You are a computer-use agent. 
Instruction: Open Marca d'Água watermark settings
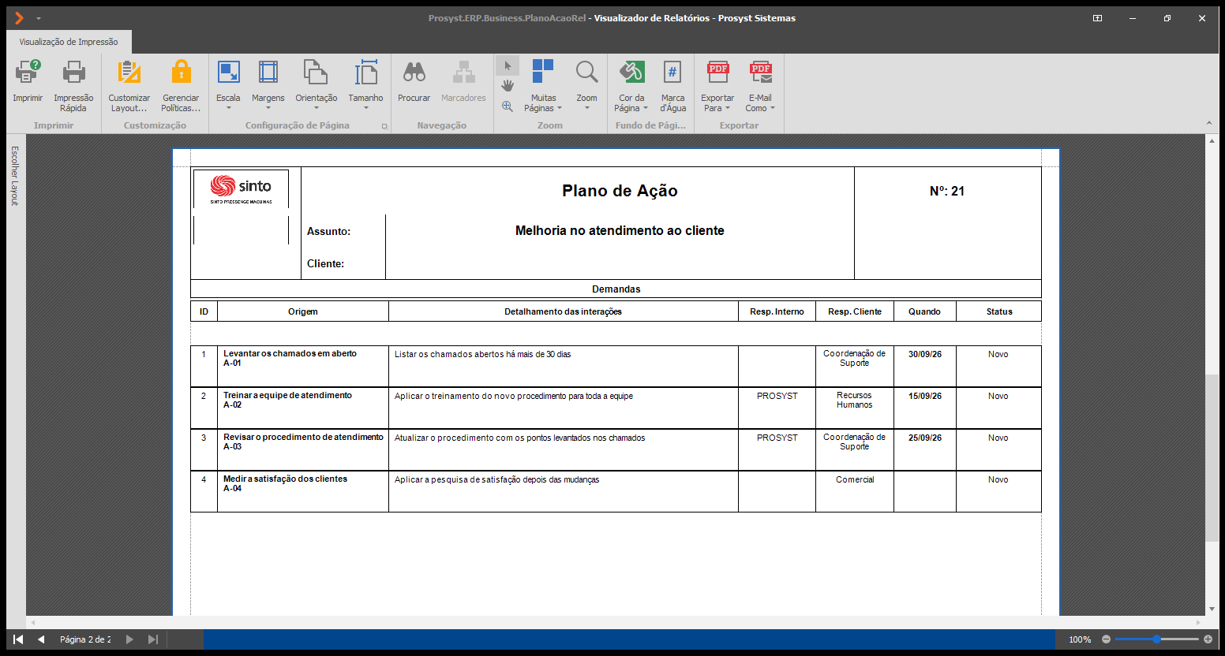[672, 85]
